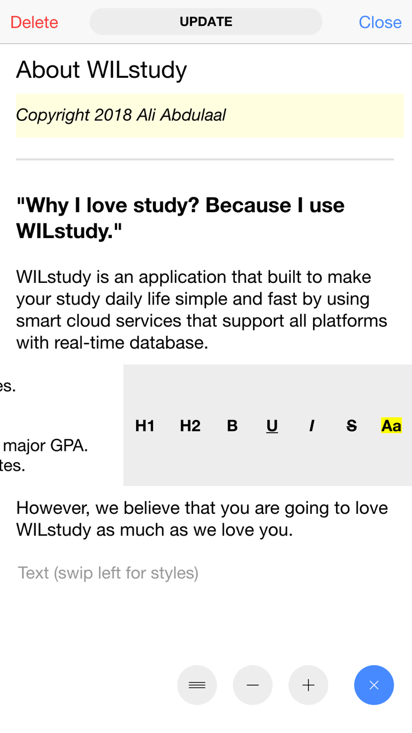Toggle underline formatting

point(272,425)
